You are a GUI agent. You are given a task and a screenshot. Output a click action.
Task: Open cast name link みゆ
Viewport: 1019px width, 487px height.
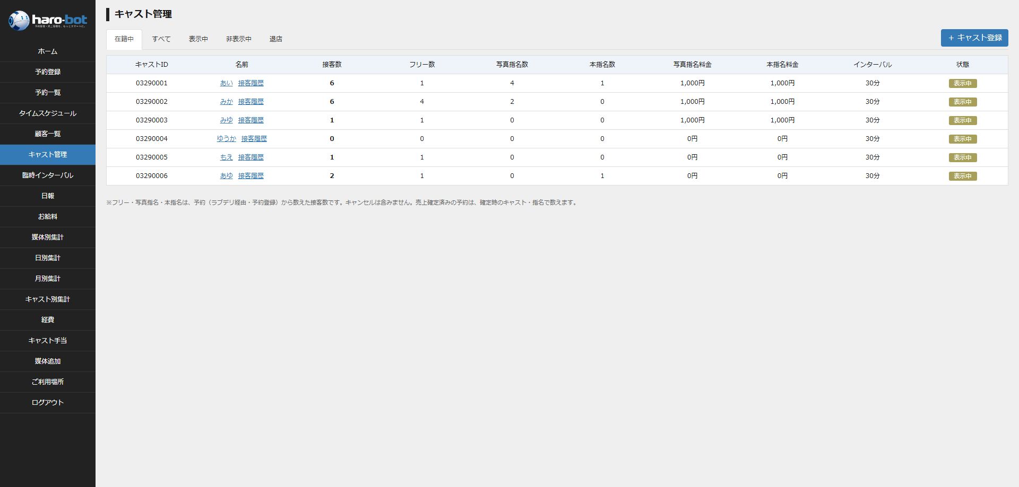coord(227,120)
